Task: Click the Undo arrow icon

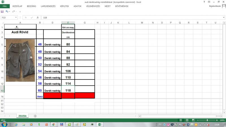Action: [x=7, y=11]
